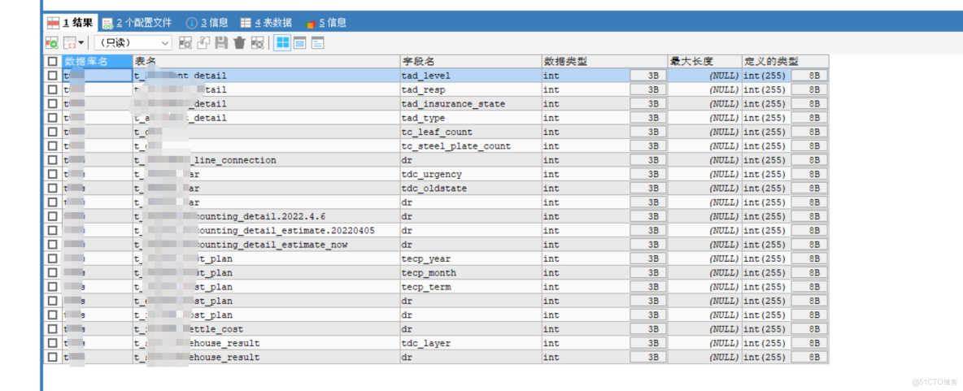The height and width of the screenshot is (391, 963).
Task: Select table cell ending line_connection
Action: (x=266, y=160)
